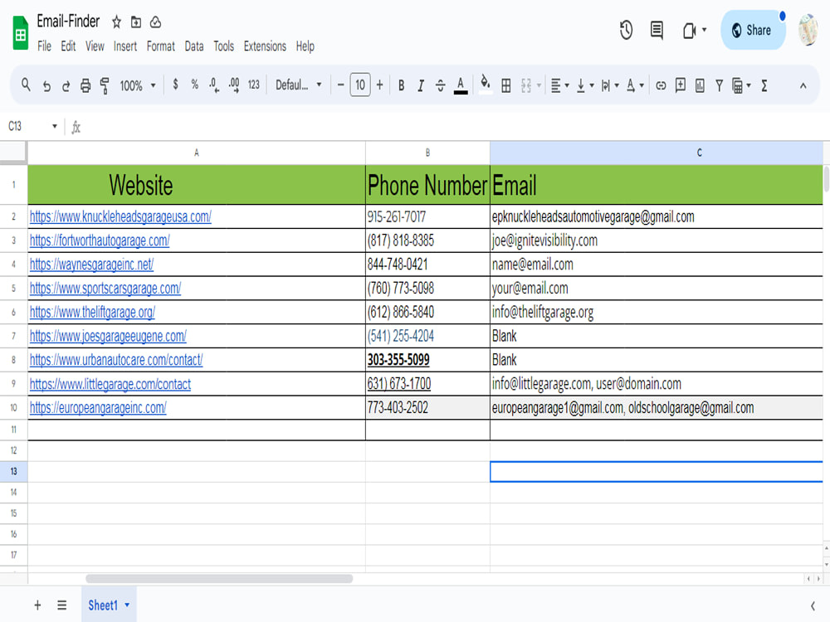Open the Format menu

(x=161, y=46)
